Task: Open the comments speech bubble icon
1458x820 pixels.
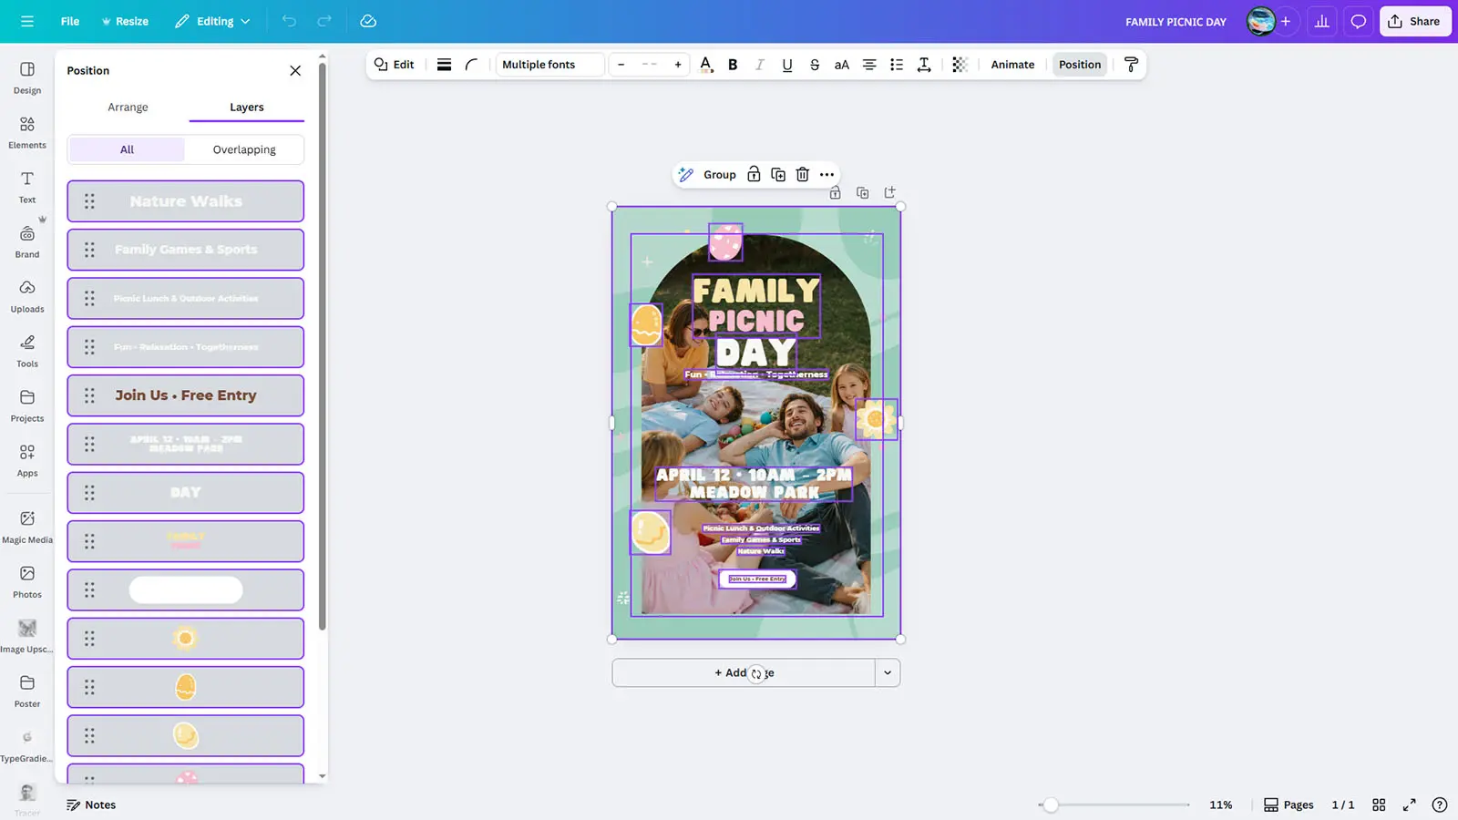Action: (1358, 21)
